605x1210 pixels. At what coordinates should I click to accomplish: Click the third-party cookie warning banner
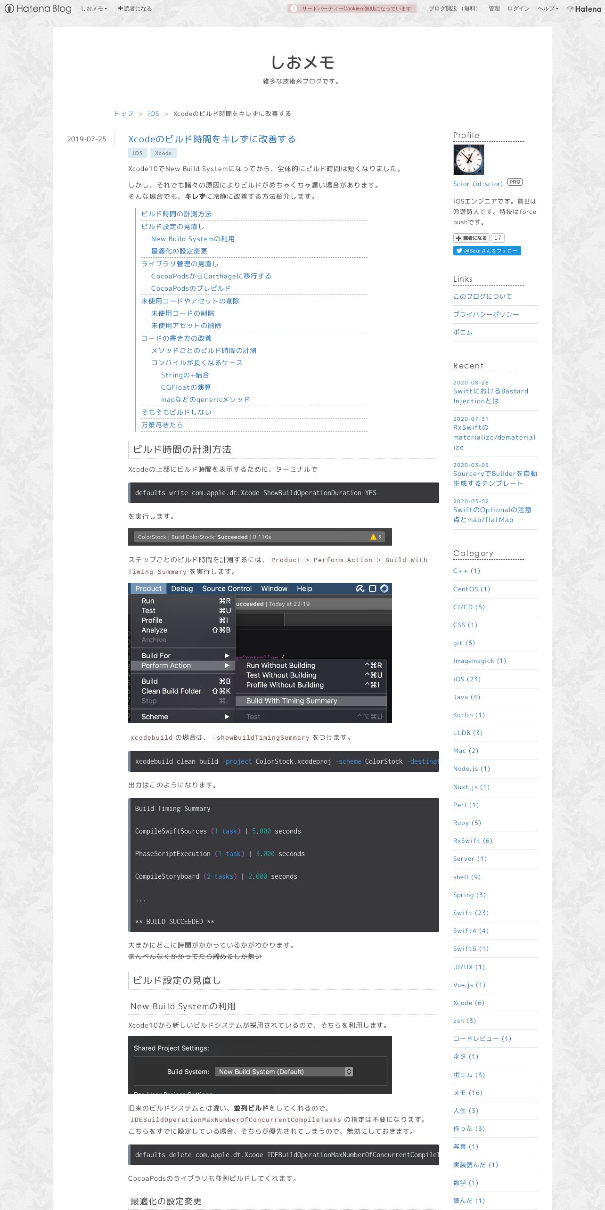[x=352, y=8]
